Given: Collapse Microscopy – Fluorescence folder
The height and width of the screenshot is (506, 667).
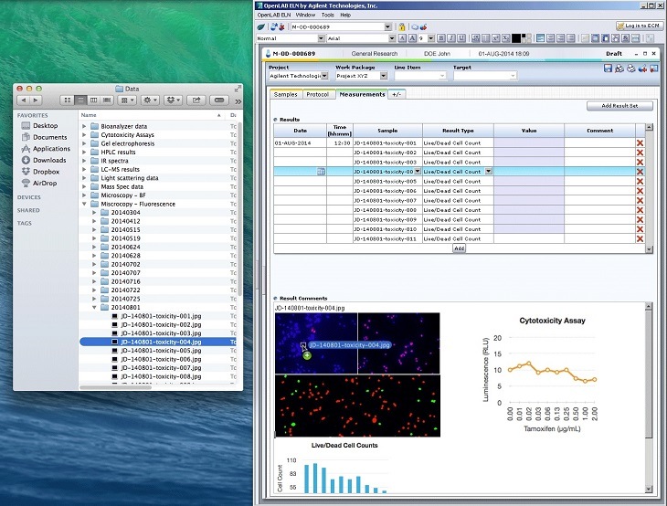Looking at the screenshot, I should click(x=84, y=204).
